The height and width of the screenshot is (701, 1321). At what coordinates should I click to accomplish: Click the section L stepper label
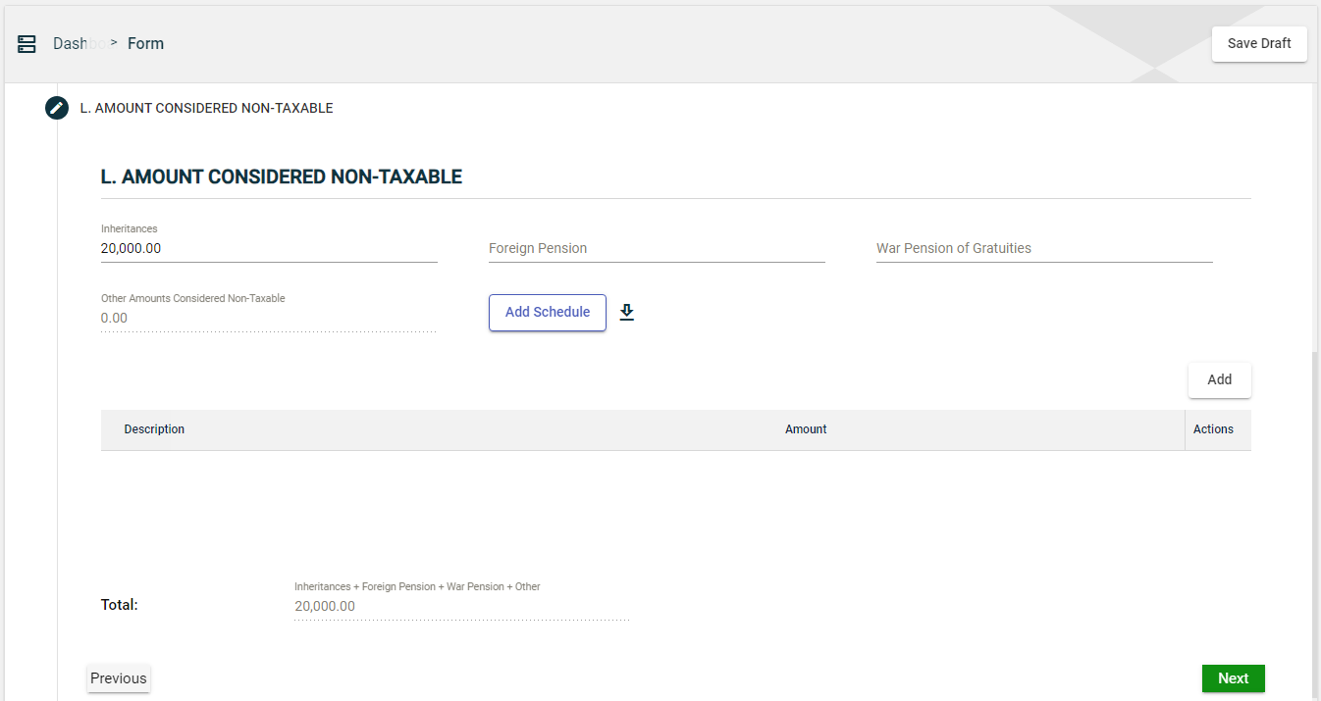point(206,108)
